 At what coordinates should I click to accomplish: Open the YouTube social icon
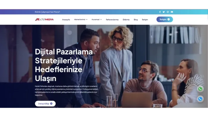pos(172,12)
